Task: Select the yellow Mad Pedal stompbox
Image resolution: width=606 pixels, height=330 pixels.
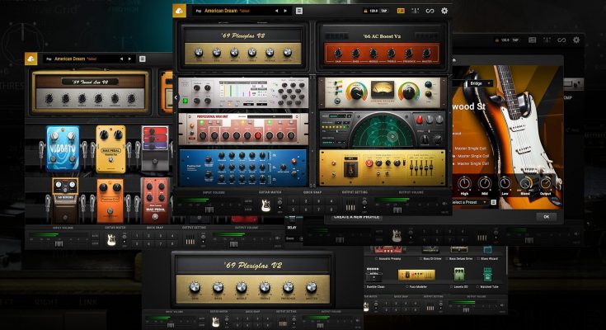Action: tap(110, 145)
